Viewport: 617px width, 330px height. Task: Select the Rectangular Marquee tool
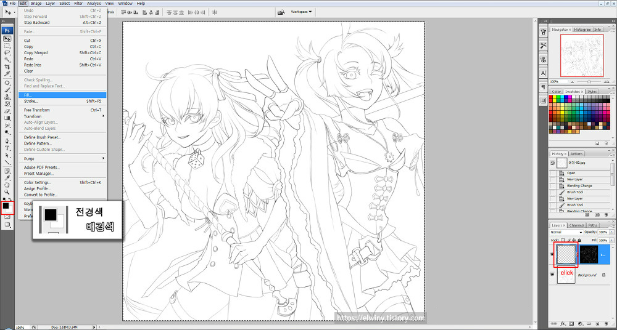[7, 46]
